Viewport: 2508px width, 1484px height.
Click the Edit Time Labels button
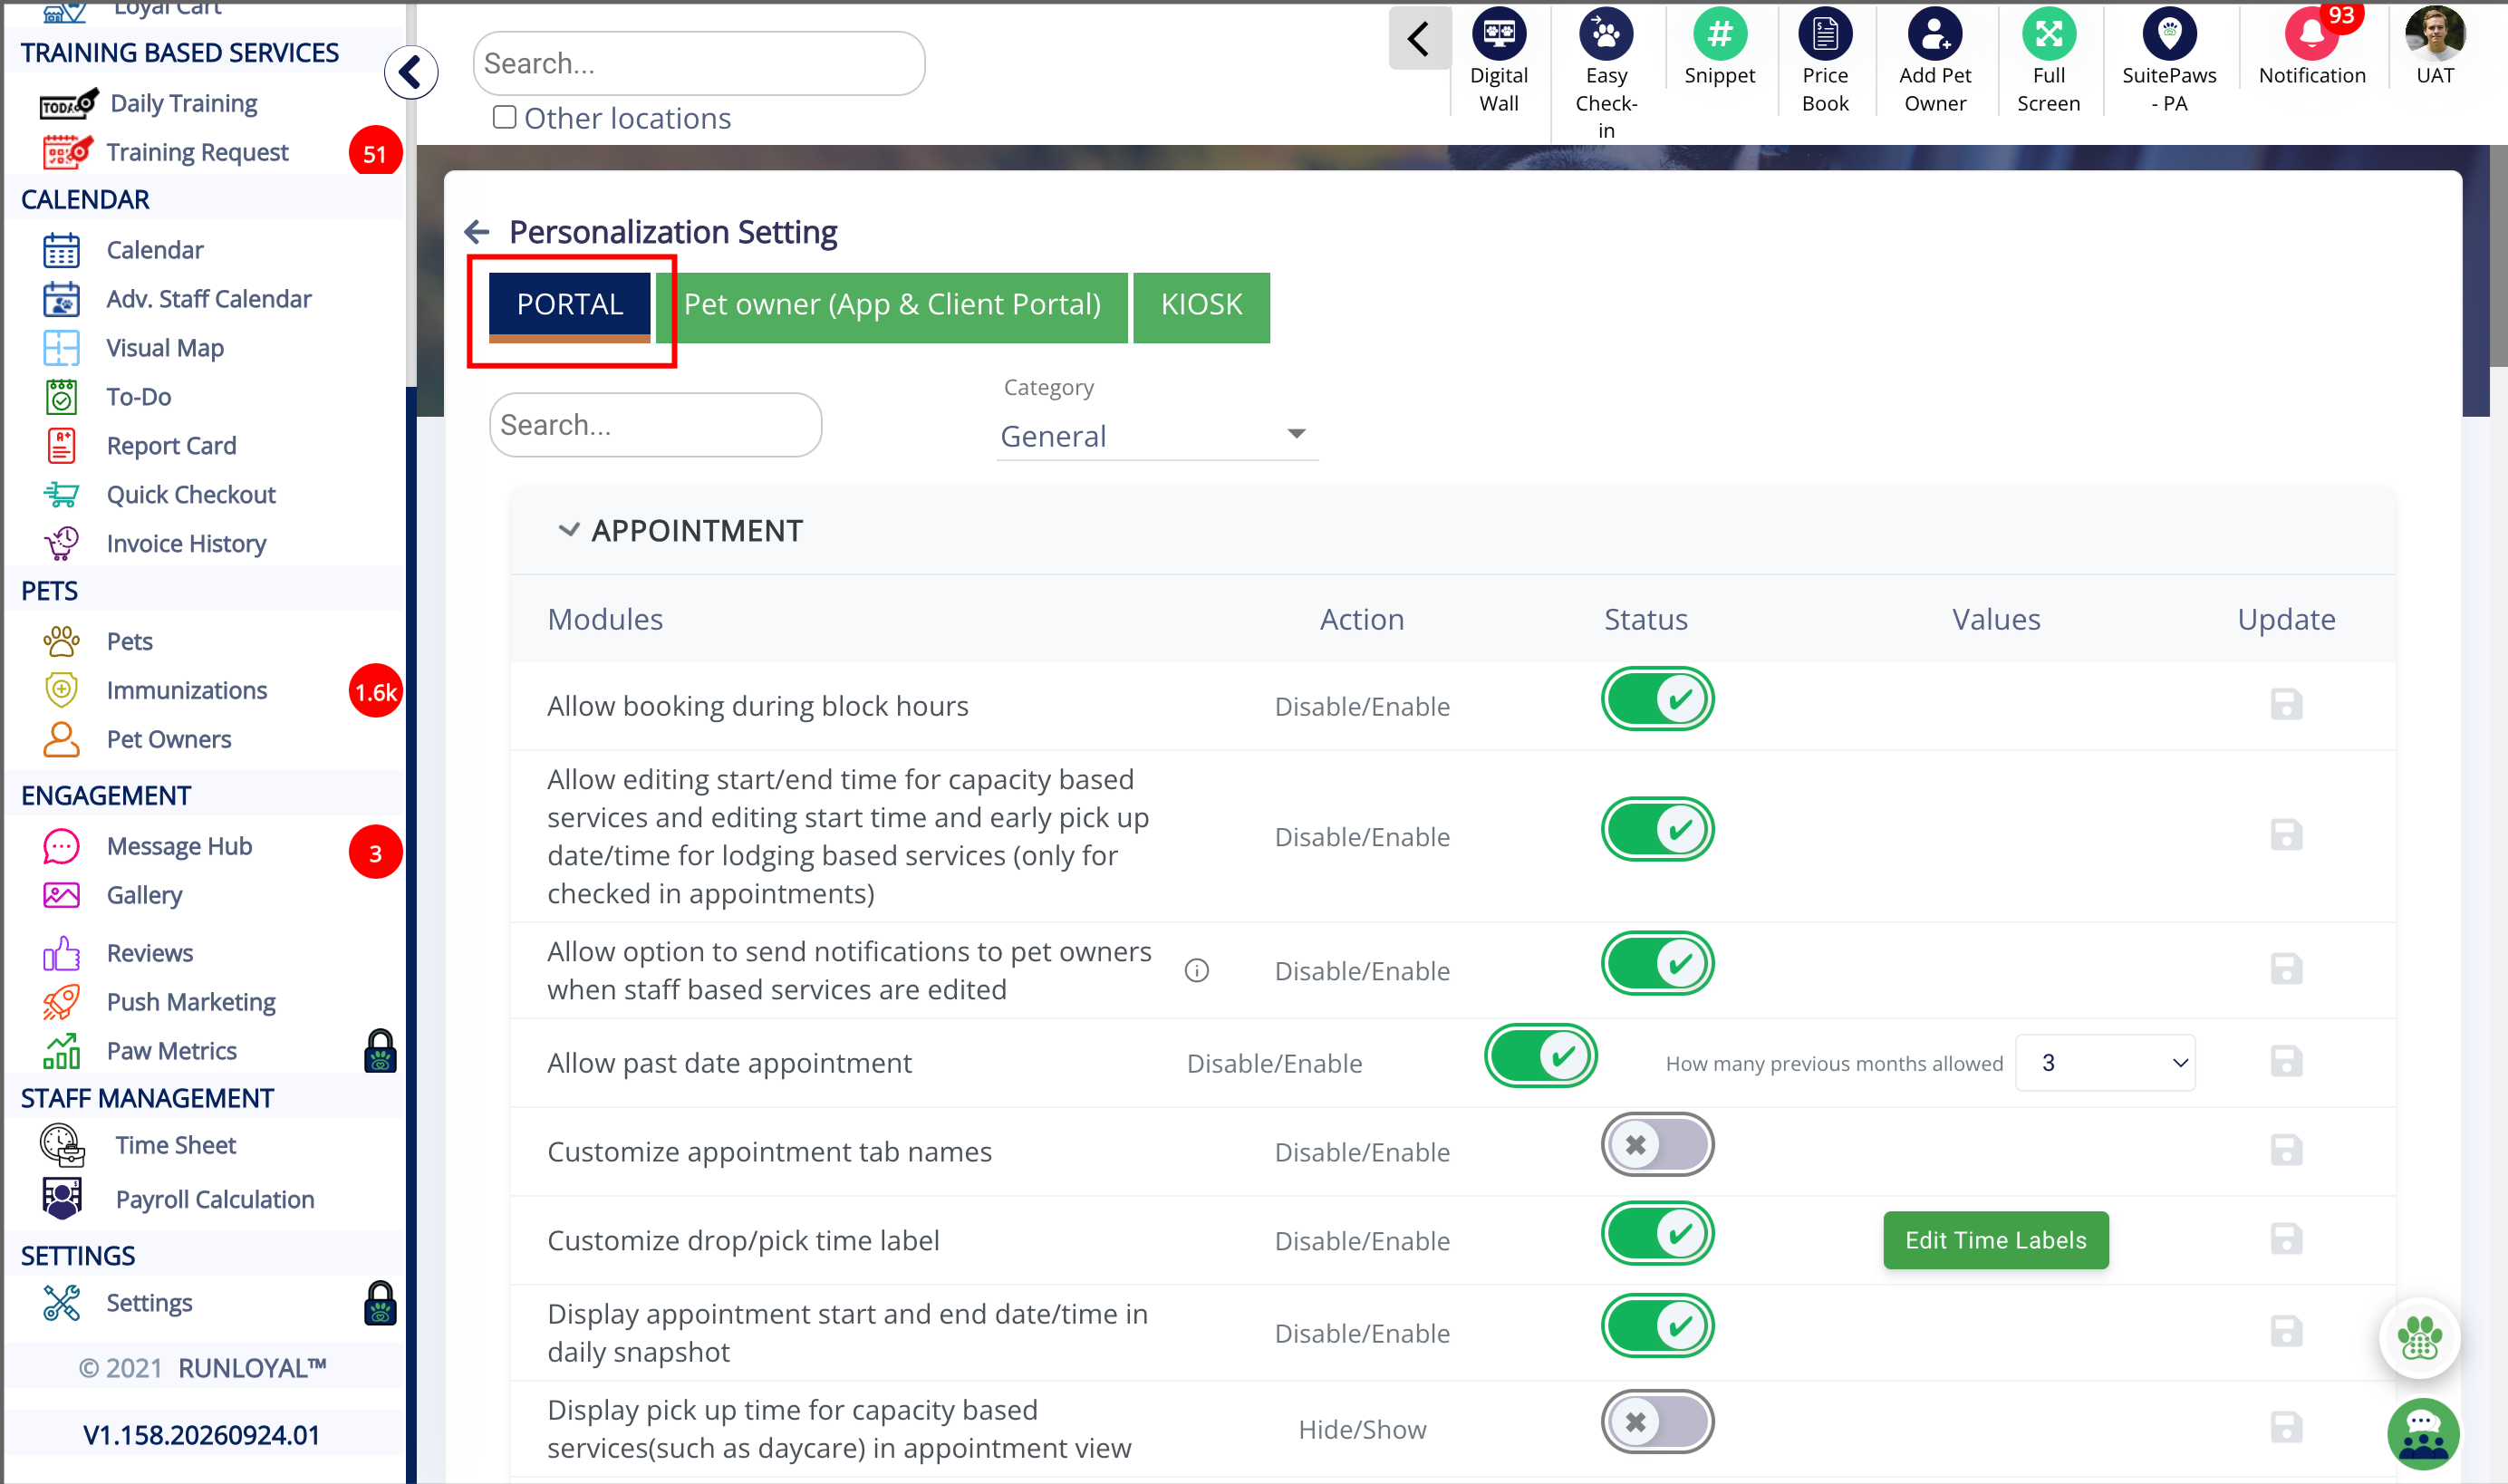1995,1240
